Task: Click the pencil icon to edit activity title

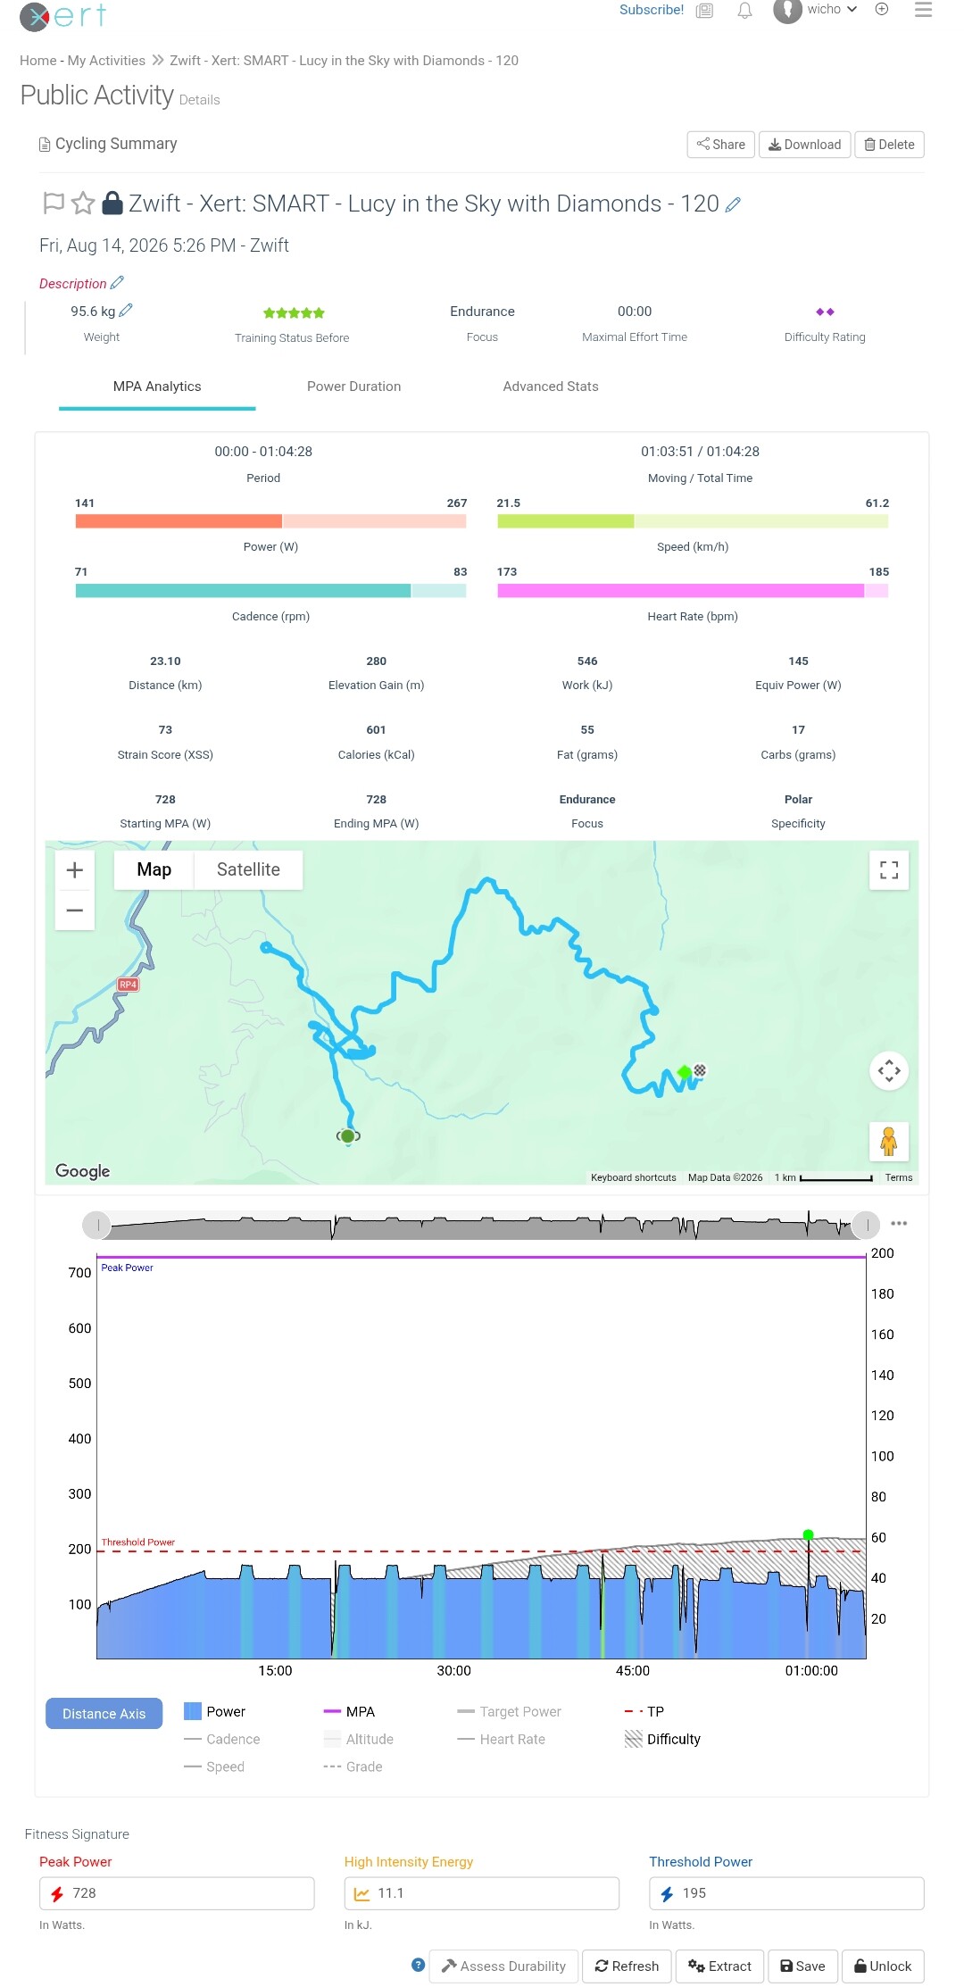Action: (x=733, y=204)
